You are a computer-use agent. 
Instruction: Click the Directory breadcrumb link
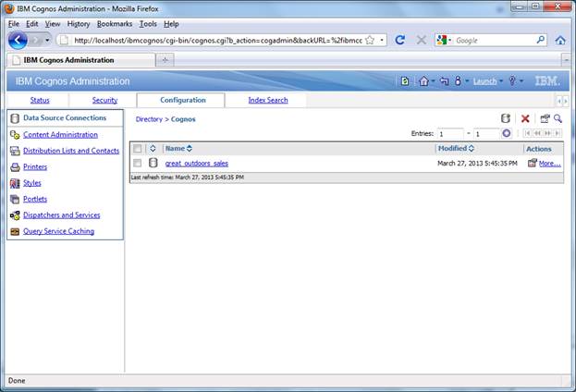(x=149, y=119)
